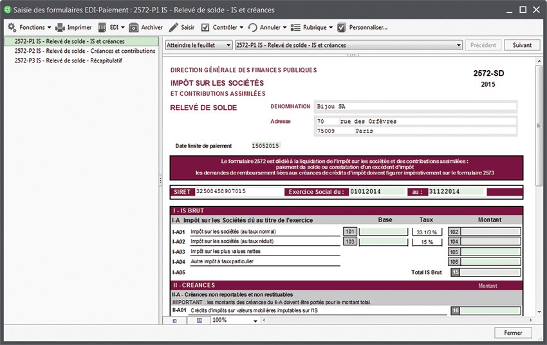Click the Dénomination field containing Bijou SA
This screenshot has height=345, width=547.
coord(416,106)
